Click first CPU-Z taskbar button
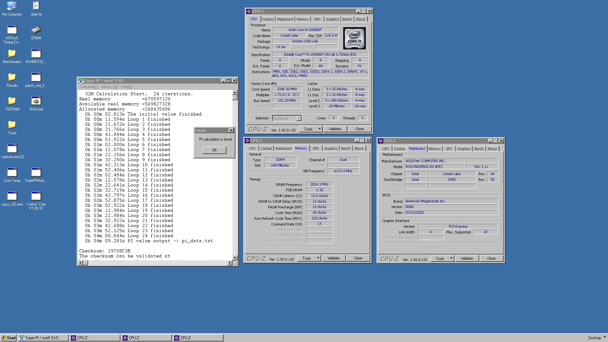The width and height of the screenshot is (608, 342). [95, 338]
